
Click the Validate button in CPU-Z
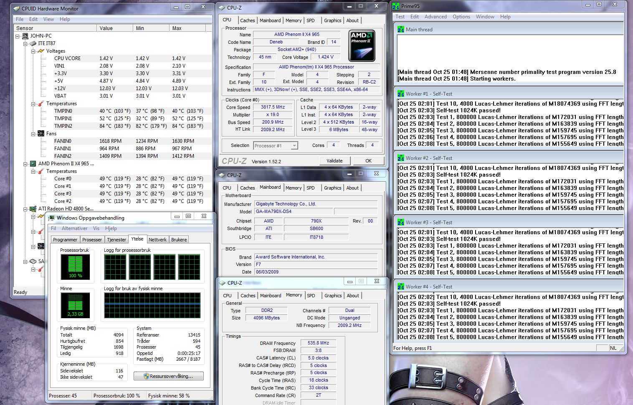point(334,161)
